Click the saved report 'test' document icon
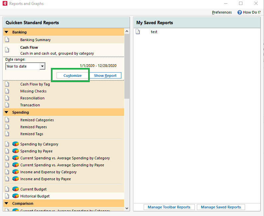264x216 pixels. (x=138, y=31)
